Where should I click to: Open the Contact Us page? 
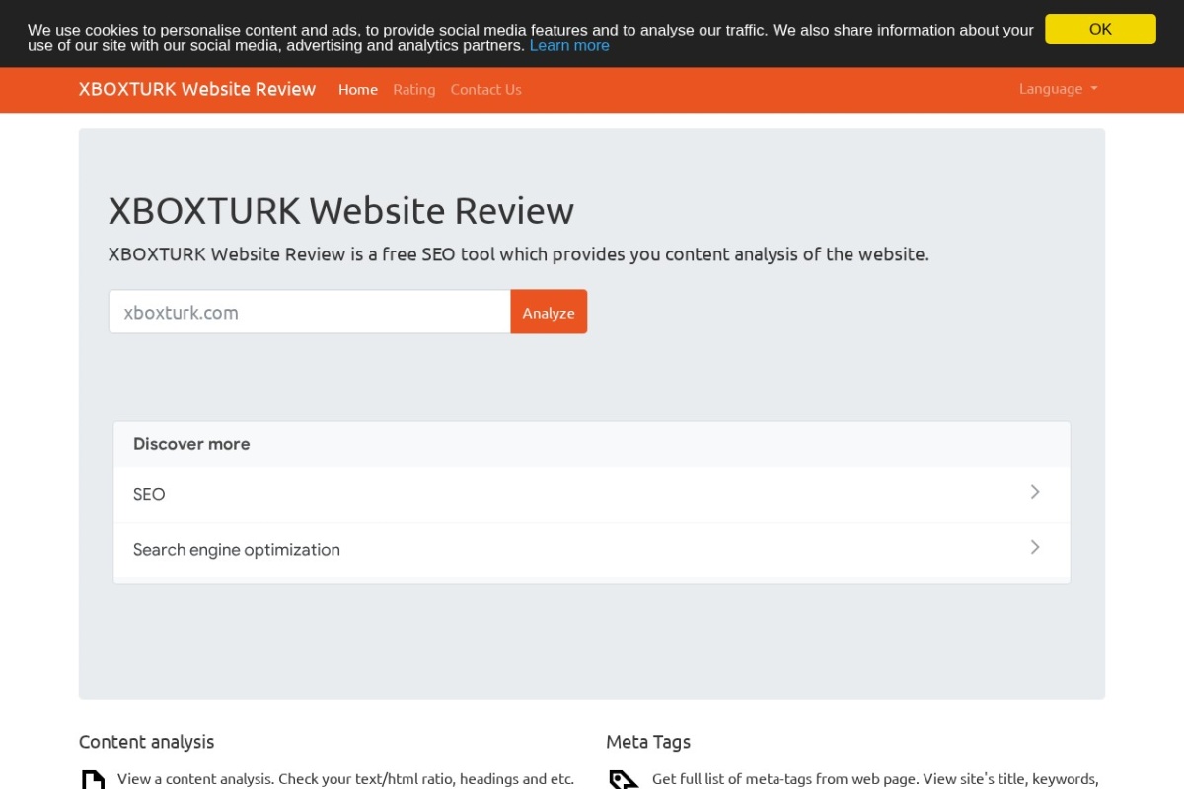click(x=485, y=89)
